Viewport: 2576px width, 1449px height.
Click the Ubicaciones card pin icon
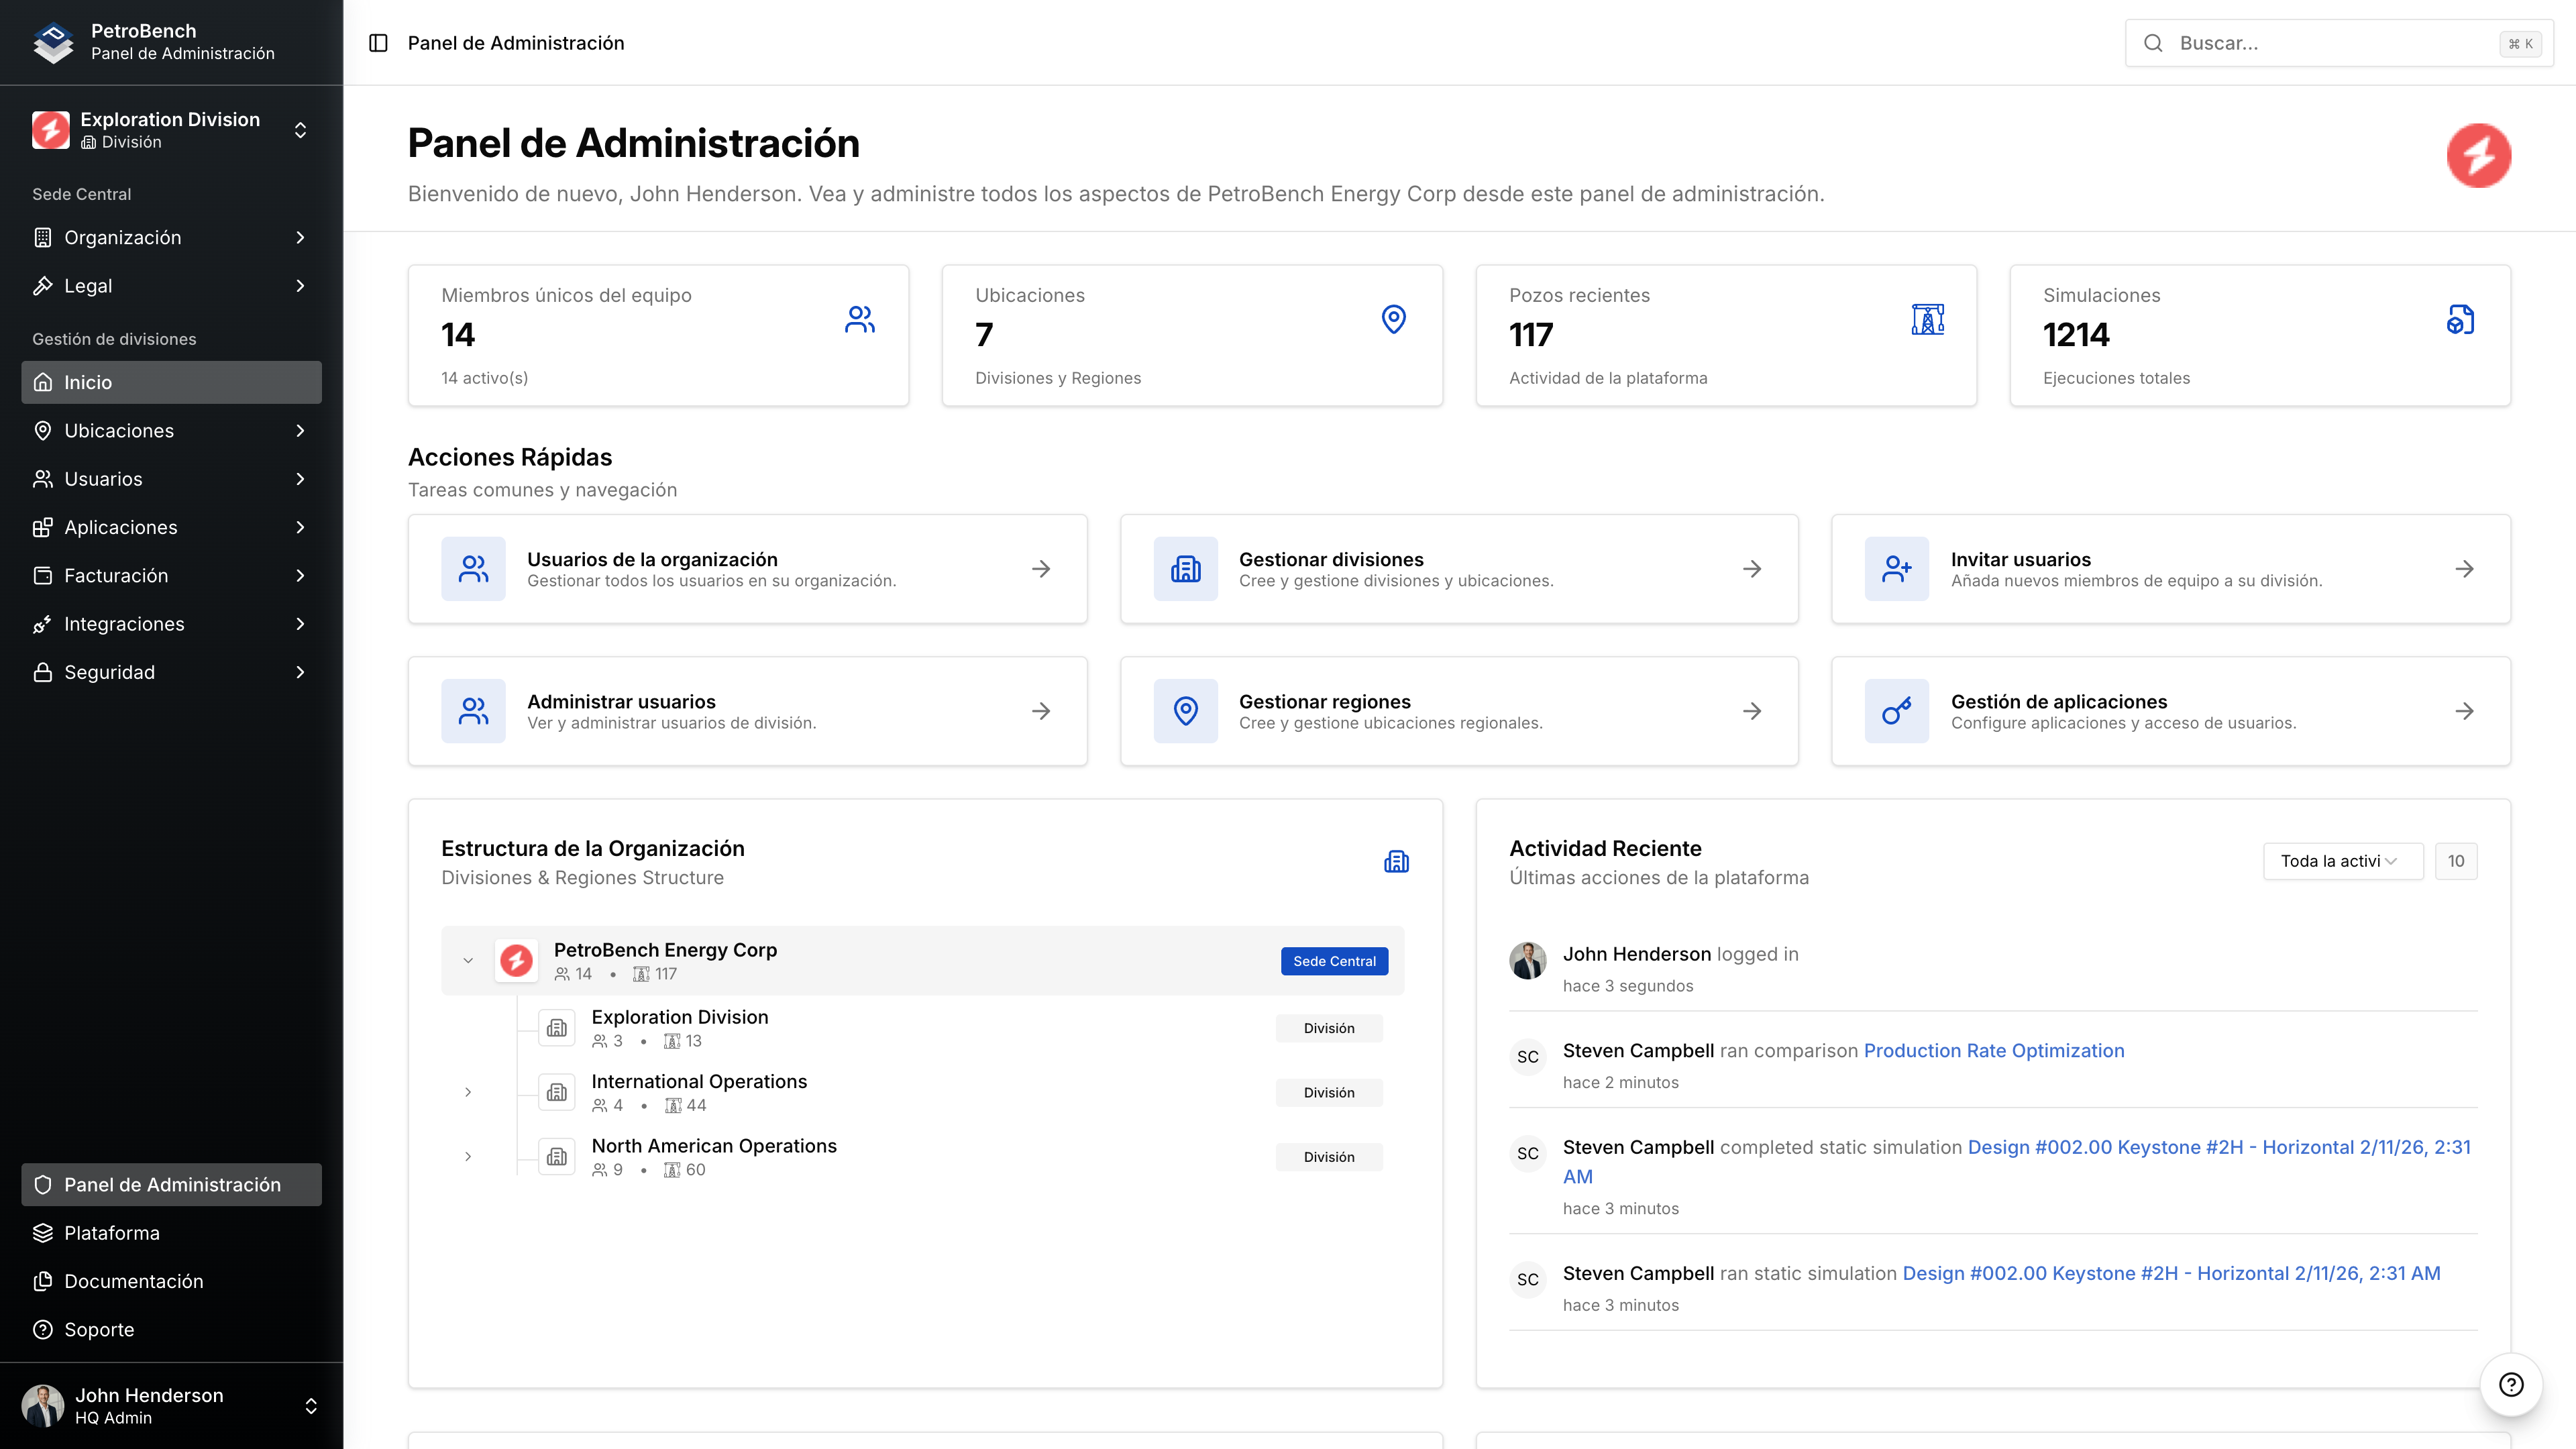[x=1393, y=319]
